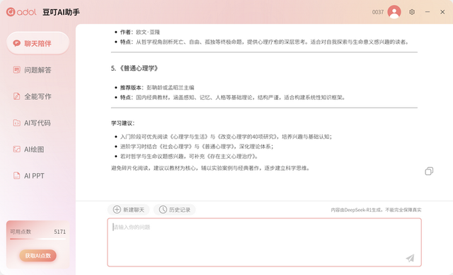
Task: Click the AI绘图 picture icon
Action: tap(17, 150)
